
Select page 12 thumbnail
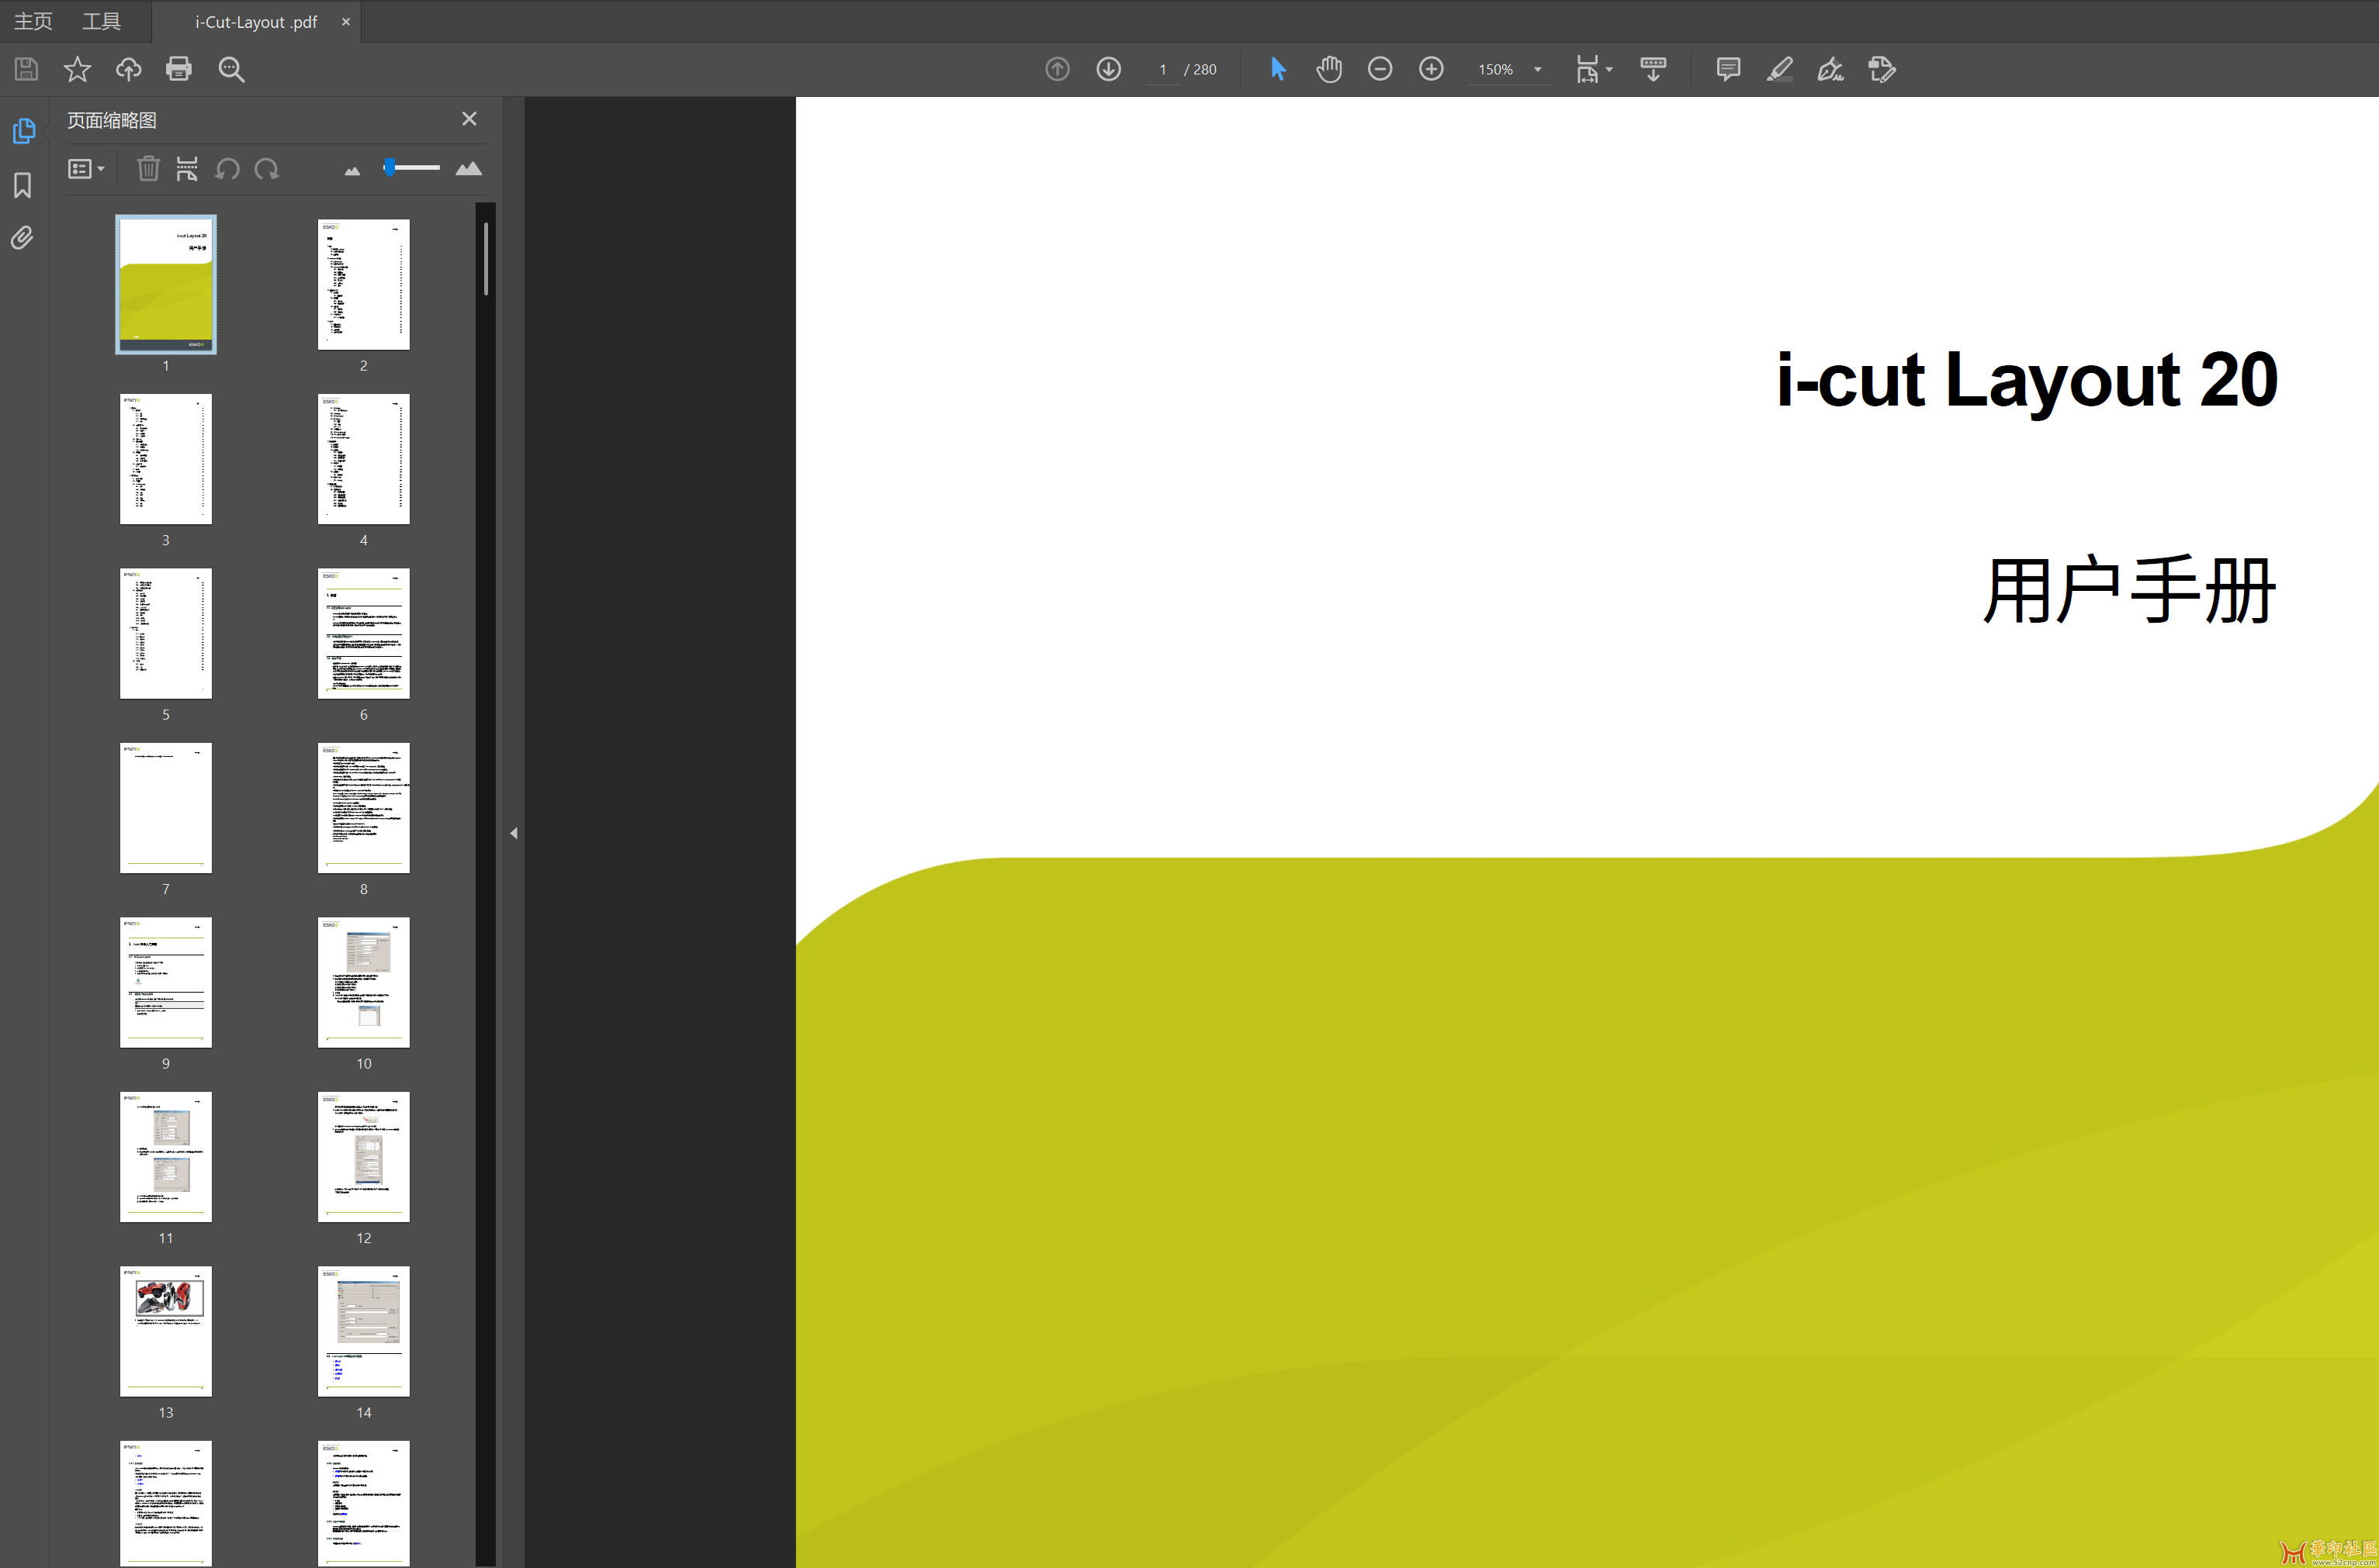point(363,1157)
